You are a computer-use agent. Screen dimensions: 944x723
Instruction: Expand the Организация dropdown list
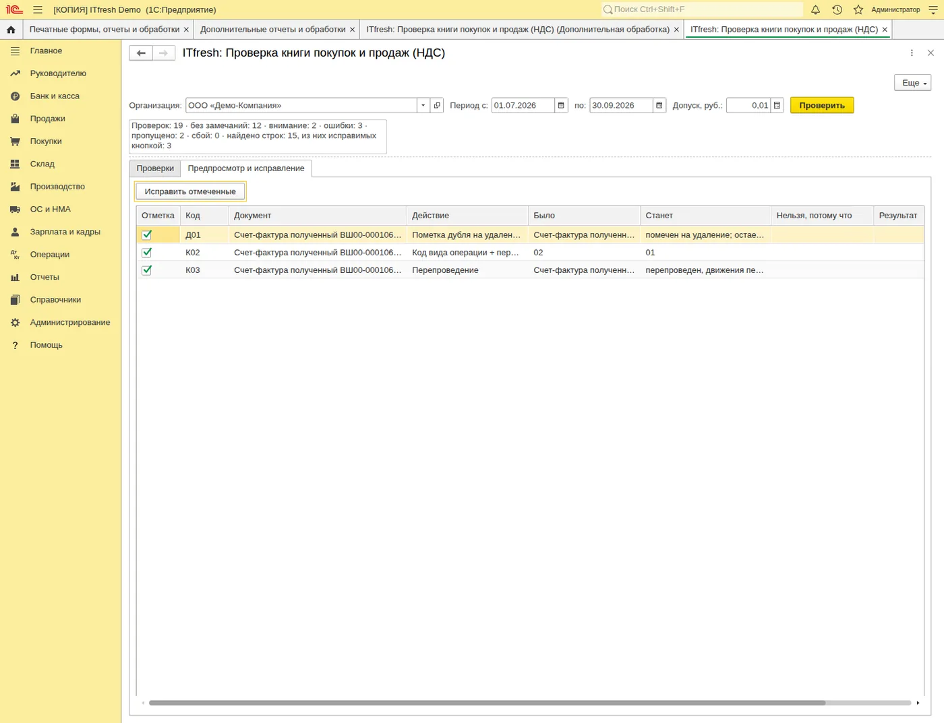[x=423, y=105]
